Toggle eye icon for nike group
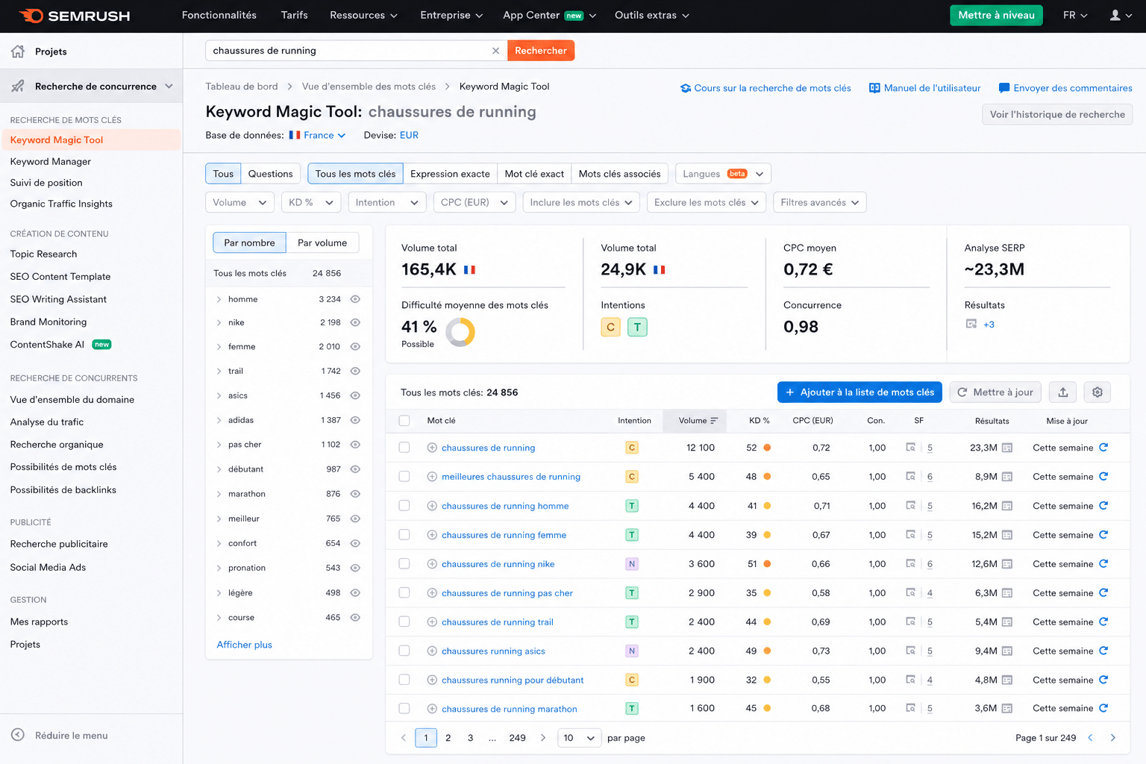Image resolution: width=1146 pixels, height=764 pixels. (x=356, y=322)
